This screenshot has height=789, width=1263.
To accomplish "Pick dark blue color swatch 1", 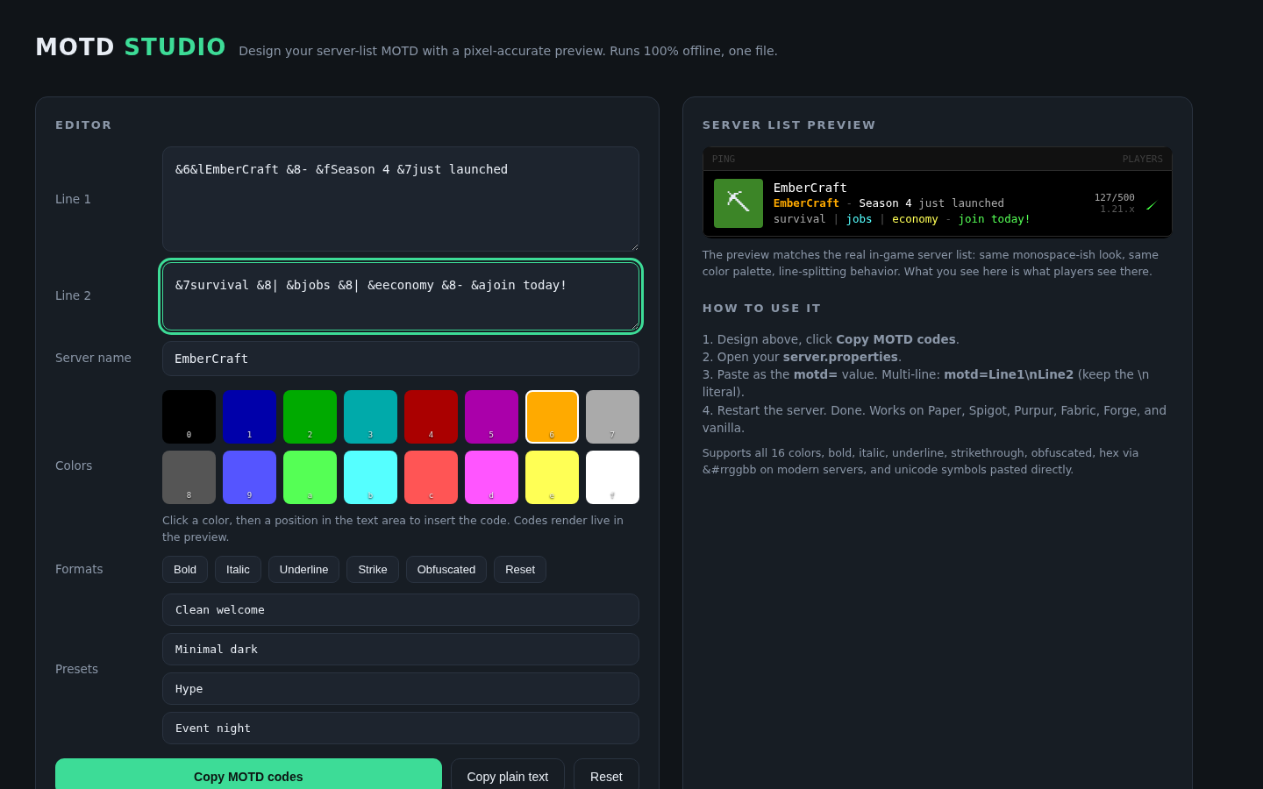I will 249,416.
